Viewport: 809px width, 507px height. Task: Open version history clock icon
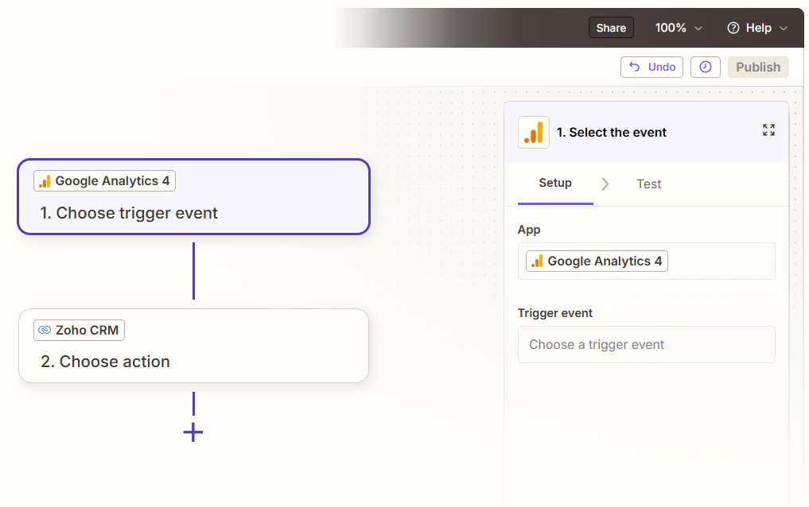706,67
